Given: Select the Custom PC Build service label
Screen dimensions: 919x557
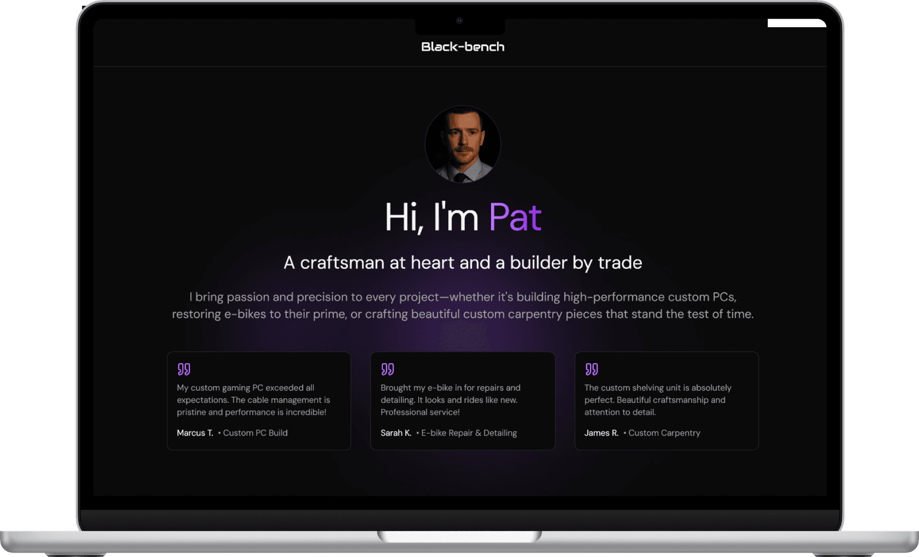Looking at the screenshot, I should [x=255, y=433].
